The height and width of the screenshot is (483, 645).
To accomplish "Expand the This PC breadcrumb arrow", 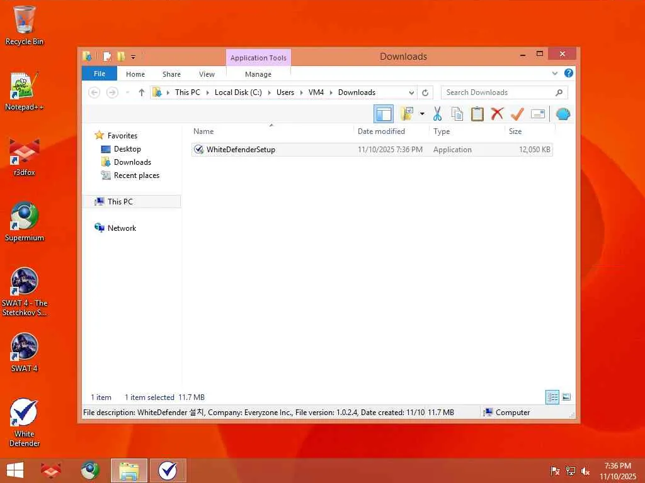I will pyautogui.click(x=207, y=93).
